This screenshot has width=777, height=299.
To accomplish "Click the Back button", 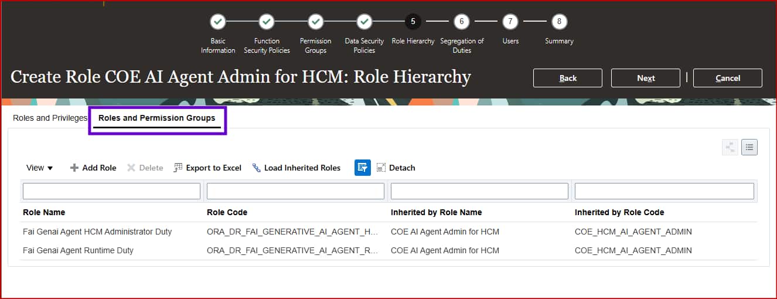I will (x=568, y=78).
